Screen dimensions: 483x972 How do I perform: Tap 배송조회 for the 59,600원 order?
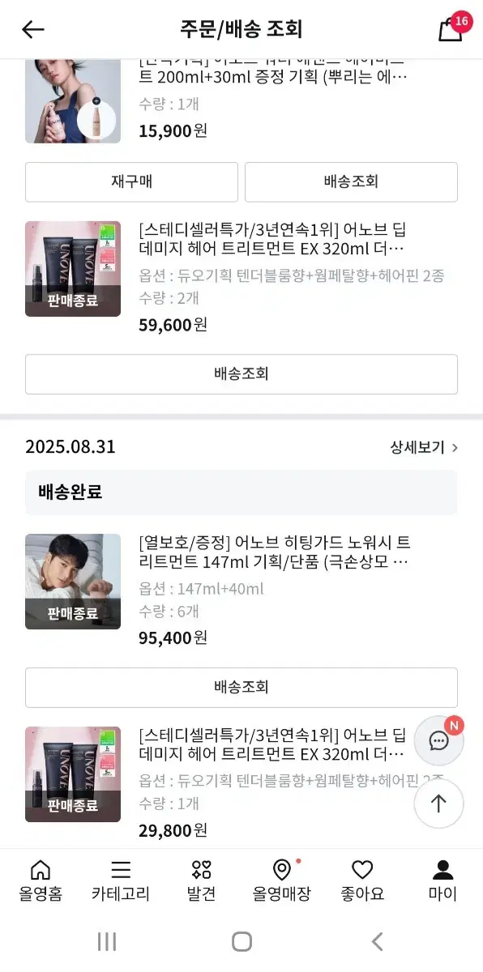point(241,373)
